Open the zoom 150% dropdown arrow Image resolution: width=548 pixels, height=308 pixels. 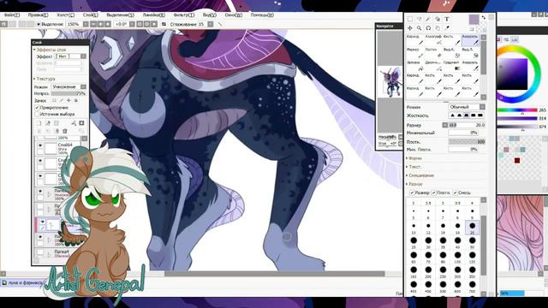(86, 24)
